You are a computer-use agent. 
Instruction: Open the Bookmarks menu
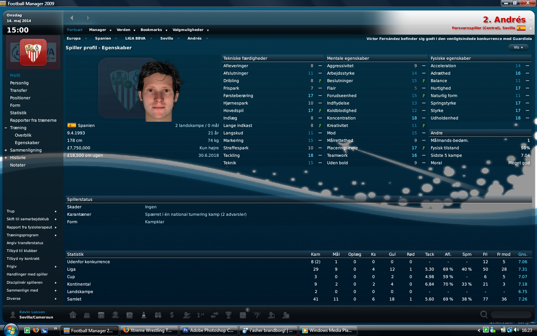[154, 30]
